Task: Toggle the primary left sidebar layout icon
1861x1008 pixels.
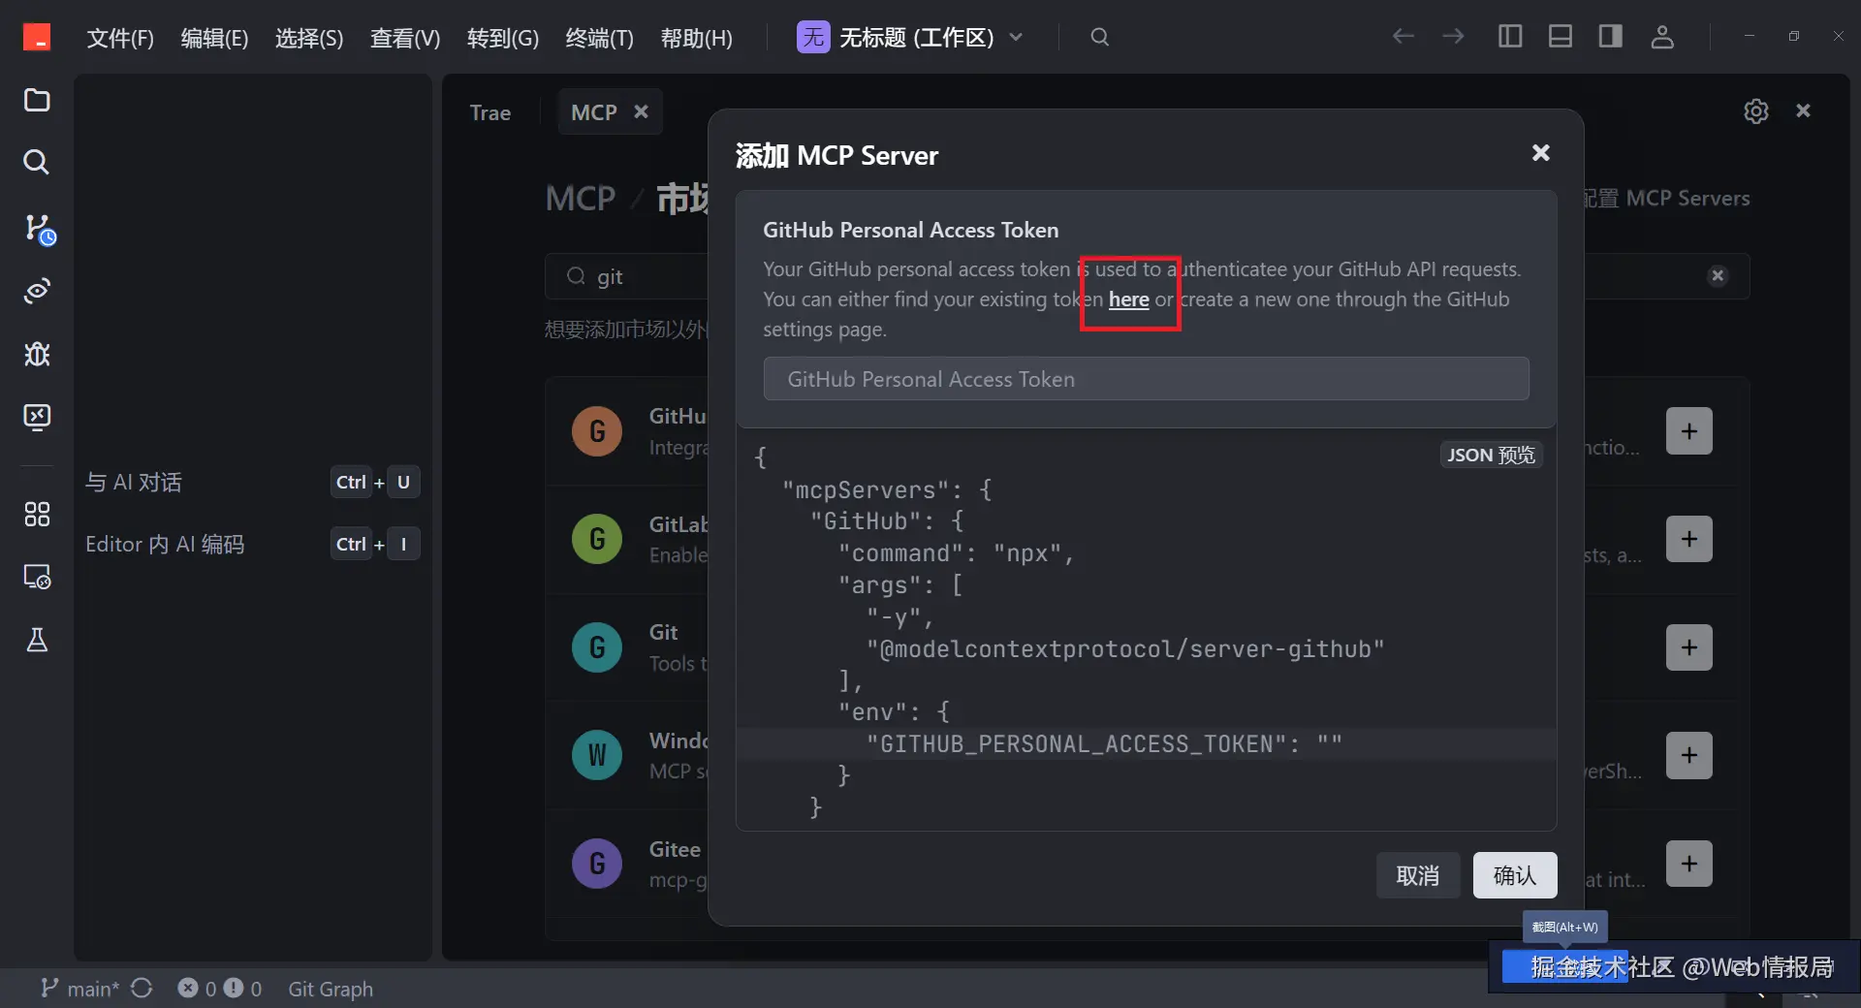Action: [1510, 37]
